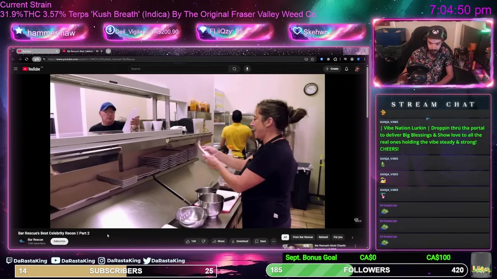The width and height of the screenshot is (497, 279).
Task: Open YouTube notifications bell
Action: 346,69
